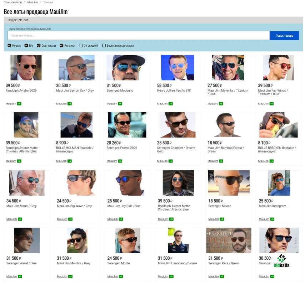
Task: Enable the Со скидкой filter
Action: tap(81, 46)
